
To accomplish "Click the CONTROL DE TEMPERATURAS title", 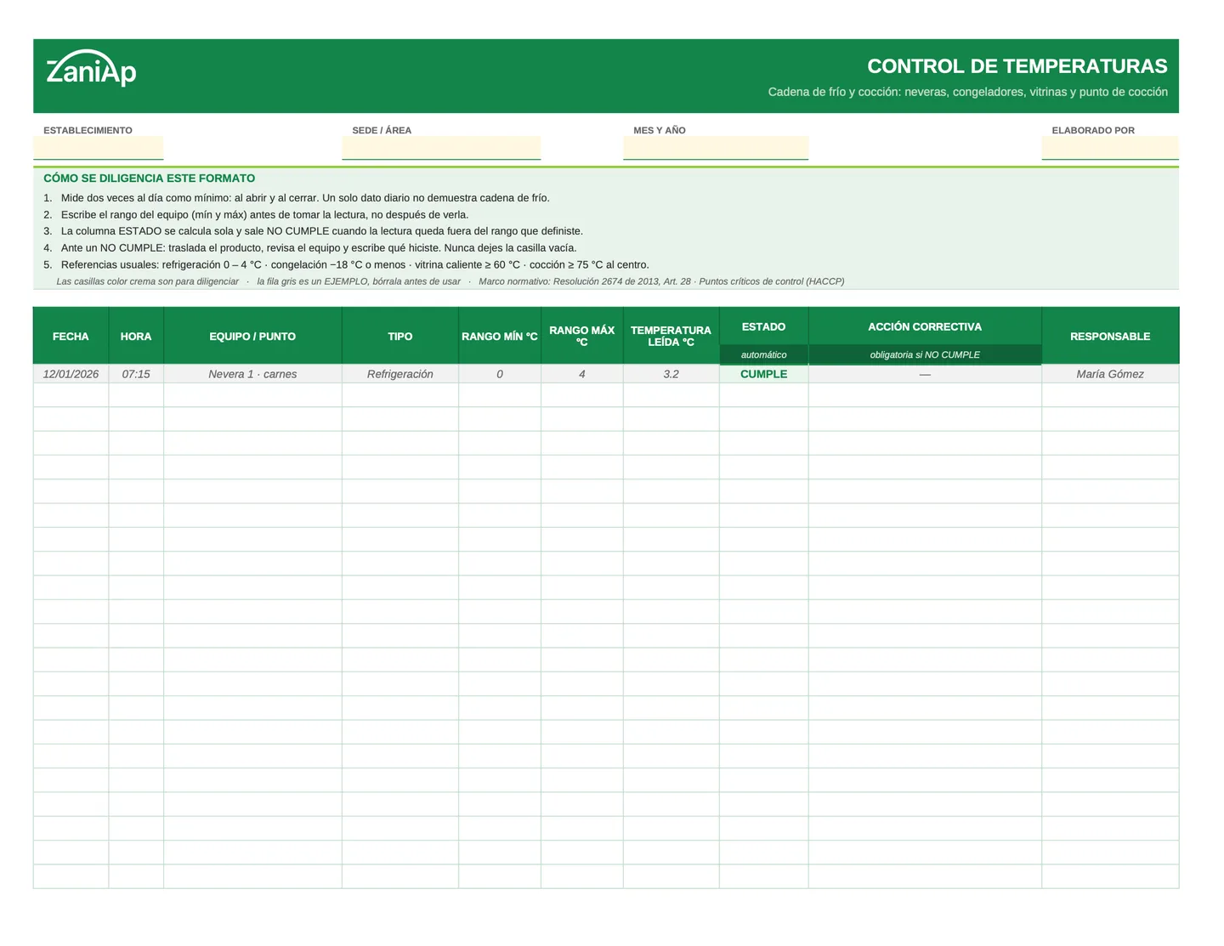I will (x=1017, y=66).
